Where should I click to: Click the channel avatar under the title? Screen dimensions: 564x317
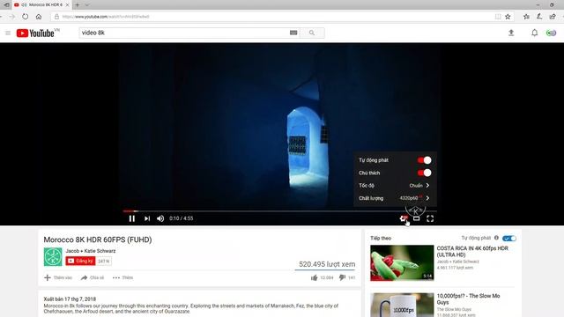pos(53,256)
